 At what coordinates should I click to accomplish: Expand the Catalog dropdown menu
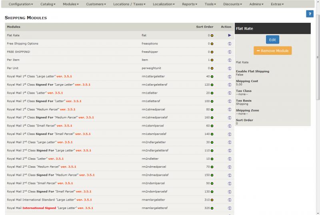(x=48, y=4)
